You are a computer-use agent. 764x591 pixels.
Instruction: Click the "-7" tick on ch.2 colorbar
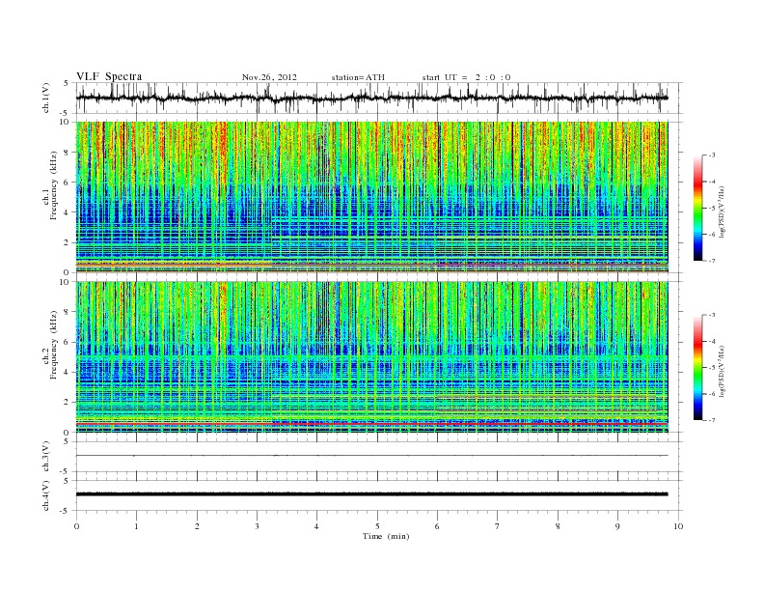[x=712, y=420]
